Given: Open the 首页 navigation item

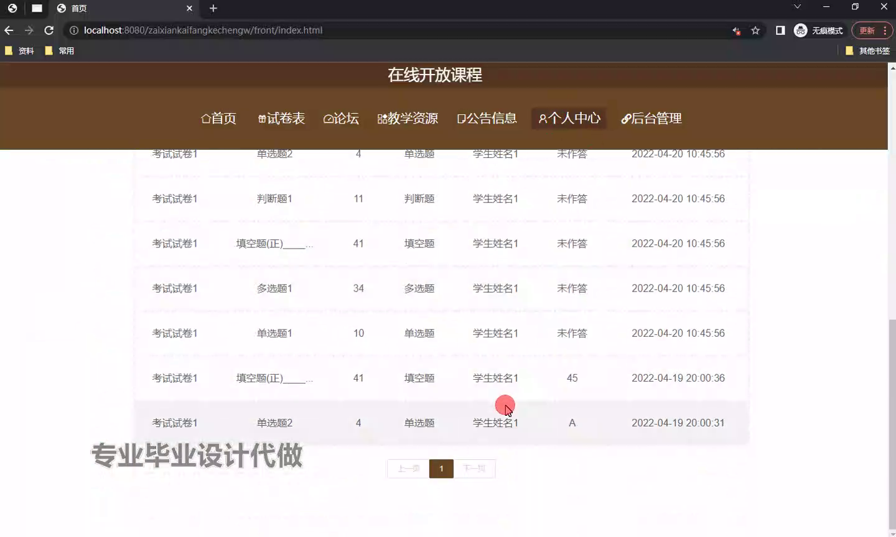Looking at the screenshot, I should [218, 119].
